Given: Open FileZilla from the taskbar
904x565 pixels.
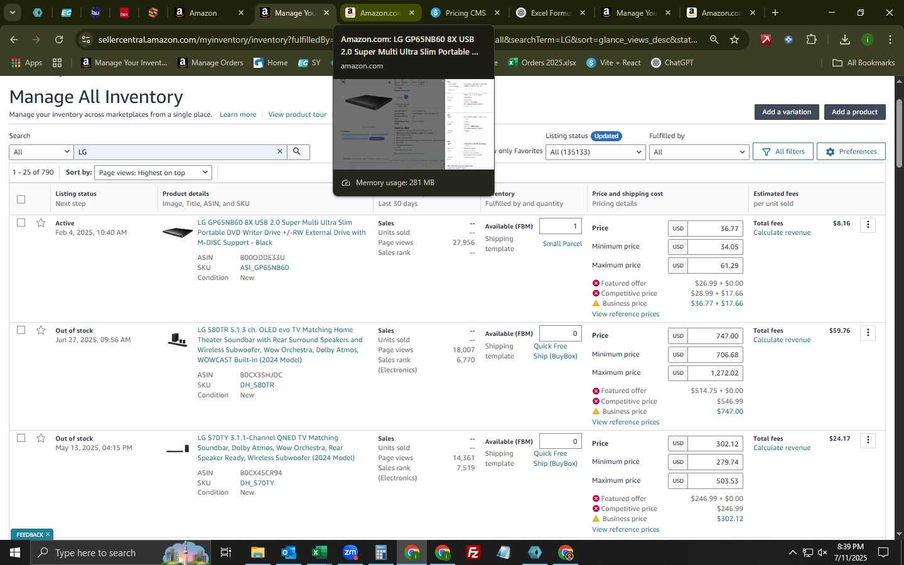Looking at the screenshot, I should tap(473, 552).
